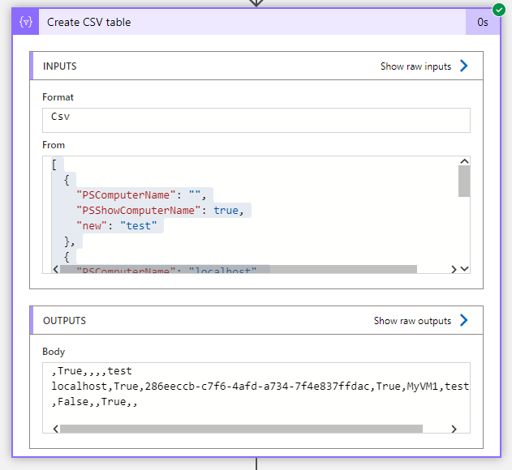Click the Body horizontal scrollbar thumb
Image resolution: width=512 pixels, height=470 pixels.
click(x=241, y=429)
